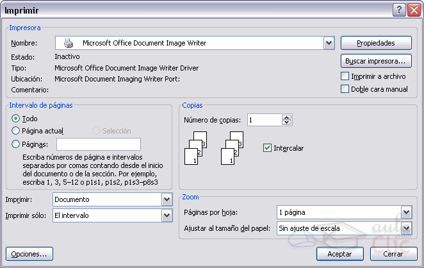Open Ajustar al tamaño del papel dropdown
The height and width of the screenshot is (268, 424).
click(x=406, y=228)
